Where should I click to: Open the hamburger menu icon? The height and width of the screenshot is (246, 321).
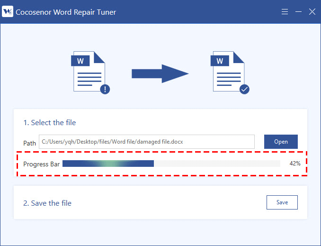coord(285,12)
